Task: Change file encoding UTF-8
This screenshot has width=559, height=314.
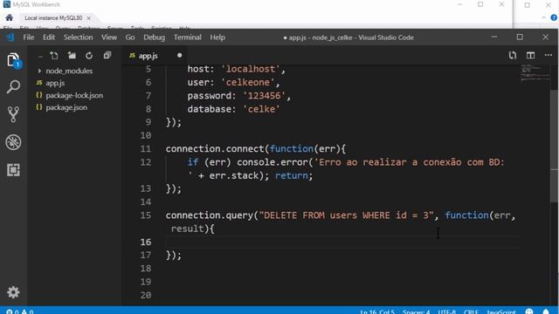Action: pos(446,312)
